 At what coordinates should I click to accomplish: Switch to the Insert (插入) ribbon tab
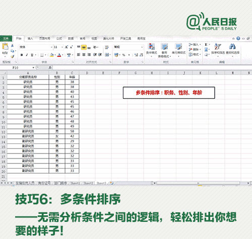(30, 39)
